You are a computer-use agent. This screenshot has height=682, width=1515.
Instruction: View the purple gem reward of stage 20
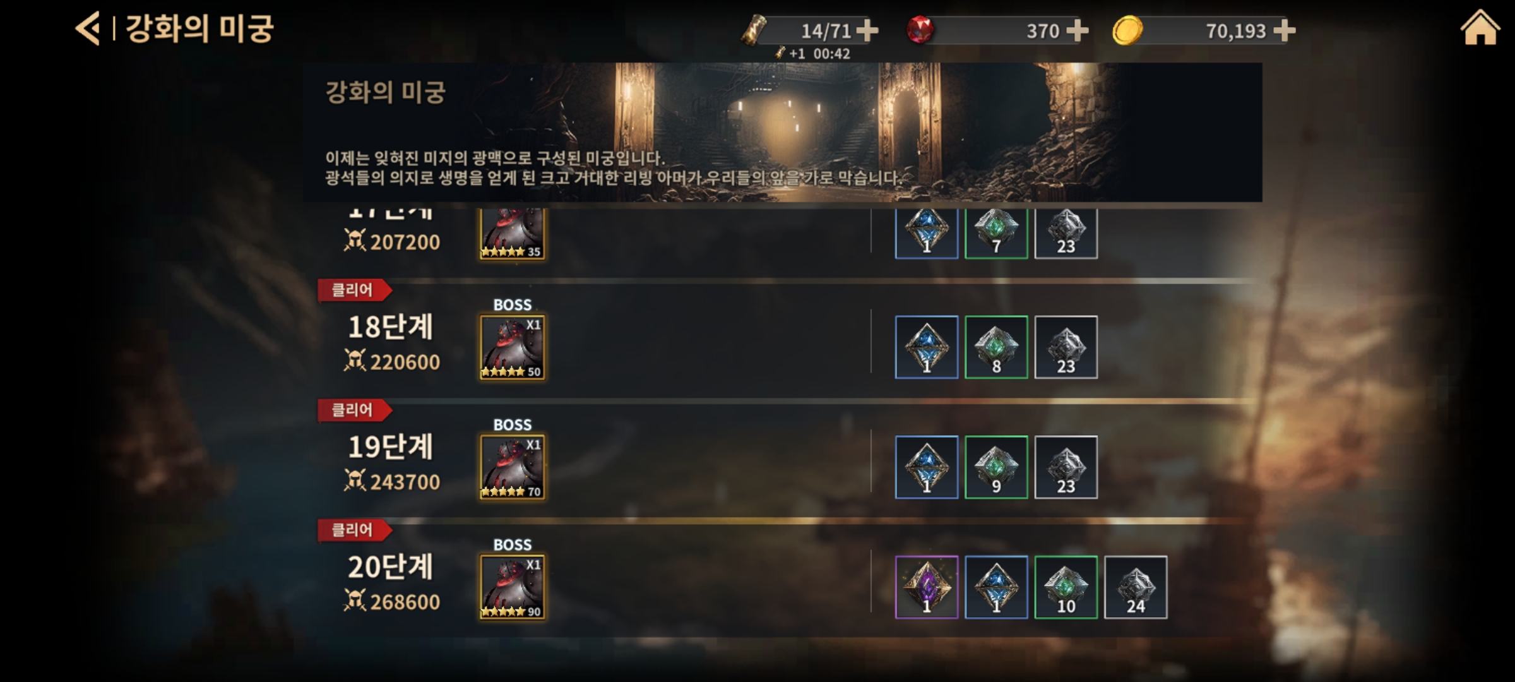pos(927,587)
